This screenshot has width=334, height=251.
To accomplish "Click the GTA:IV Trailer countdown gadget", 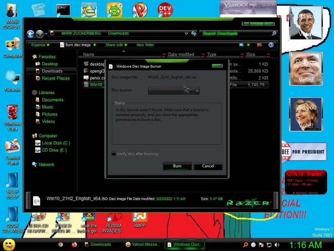I will [x=306, y=182].
